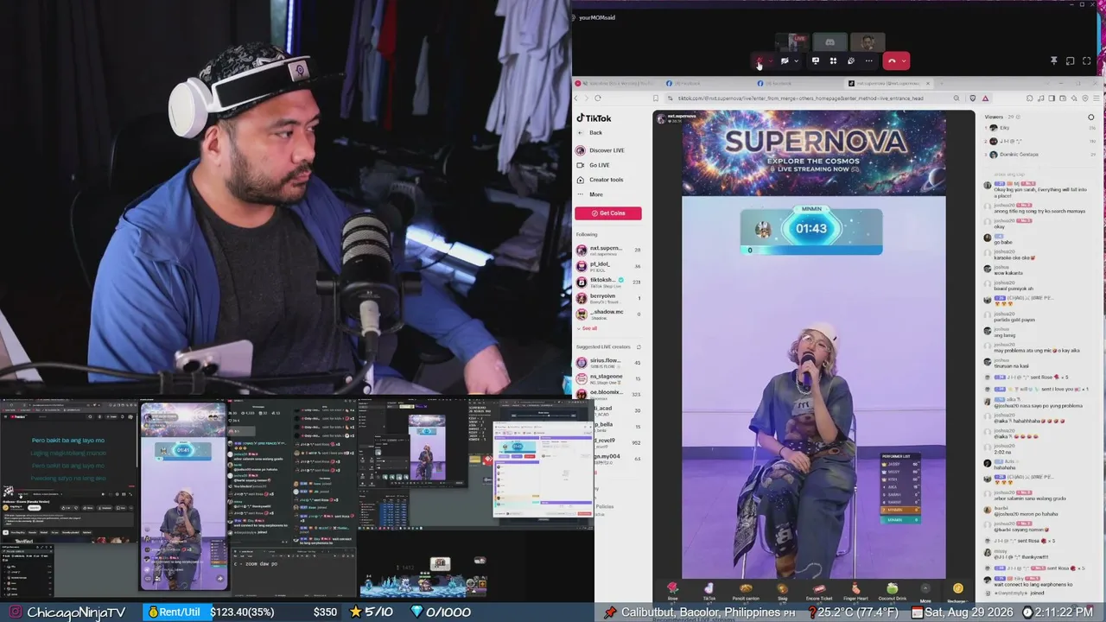
Task: Share your screen in the call
Action: pos(815,61)
